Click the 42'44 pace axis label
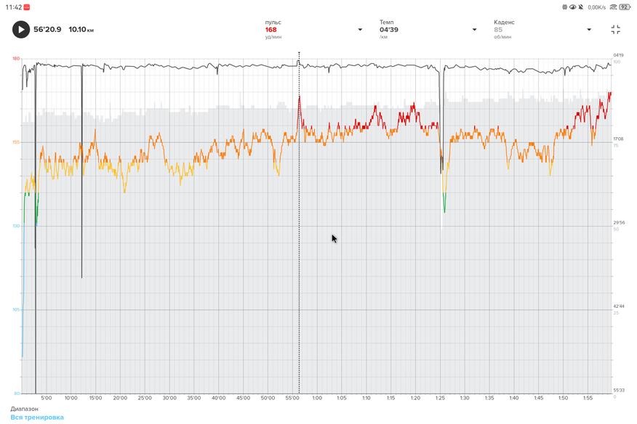 tap(618, 306)
